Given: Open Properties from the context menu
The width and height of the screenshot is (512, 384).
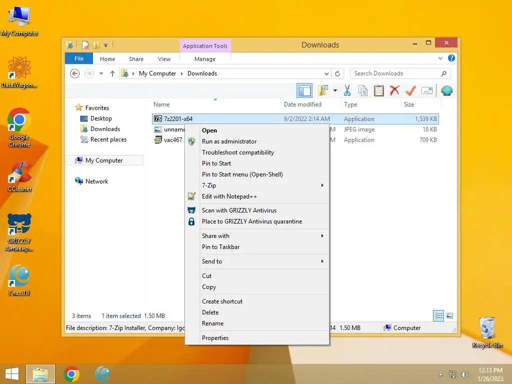Looking at the screenshot, I should click(257, 338).
